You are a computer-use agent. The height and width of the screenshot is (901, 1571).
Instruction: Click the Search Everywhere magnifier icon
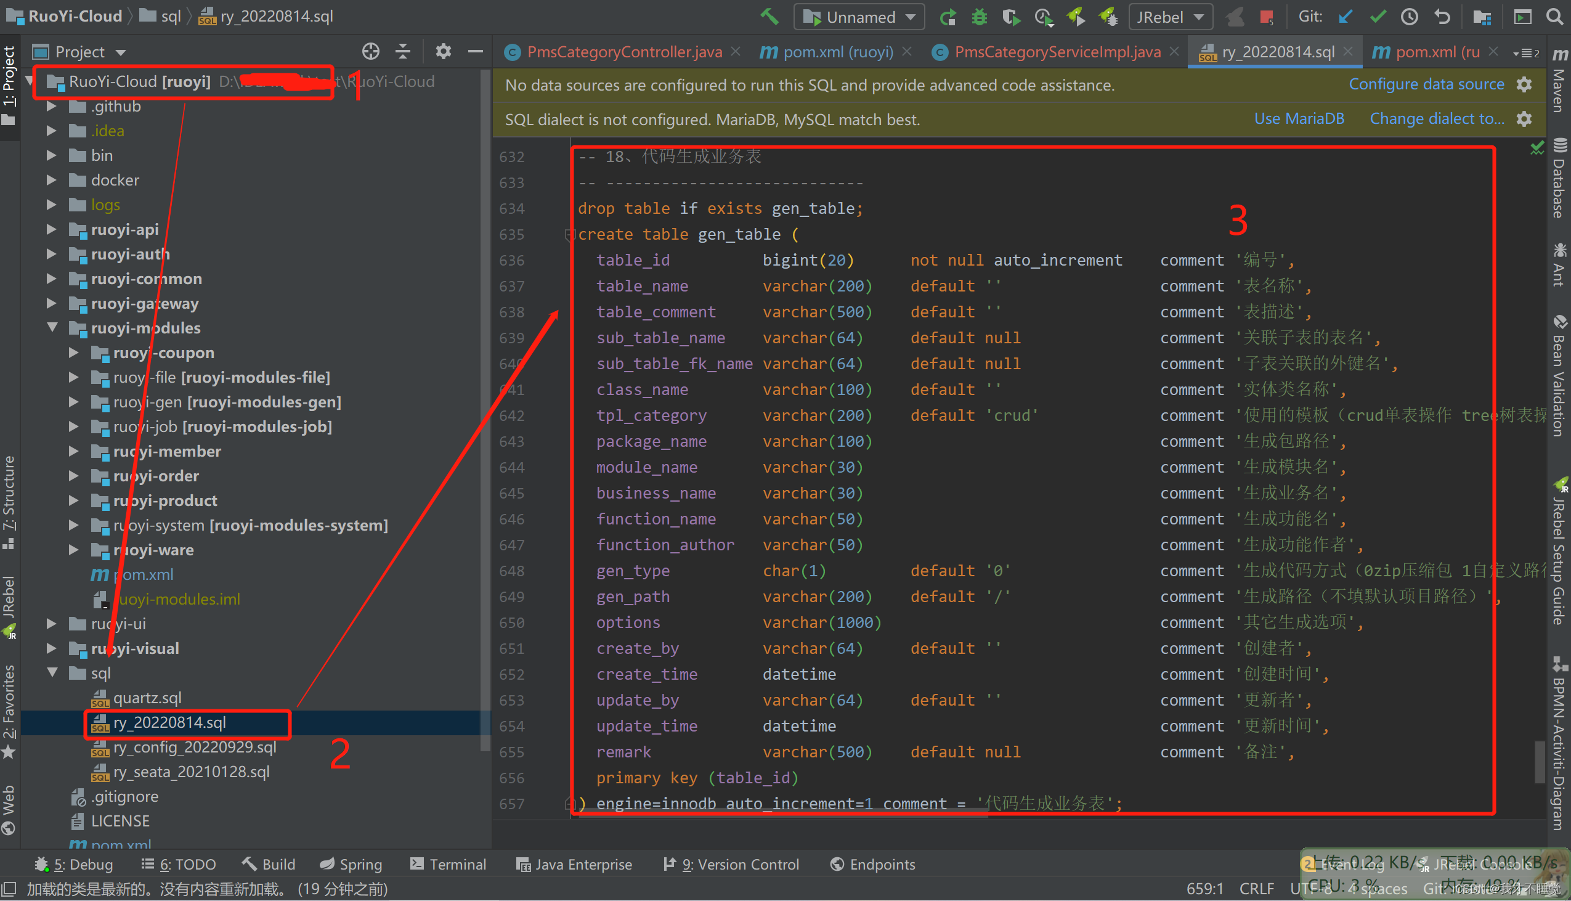pos(1555,17)
